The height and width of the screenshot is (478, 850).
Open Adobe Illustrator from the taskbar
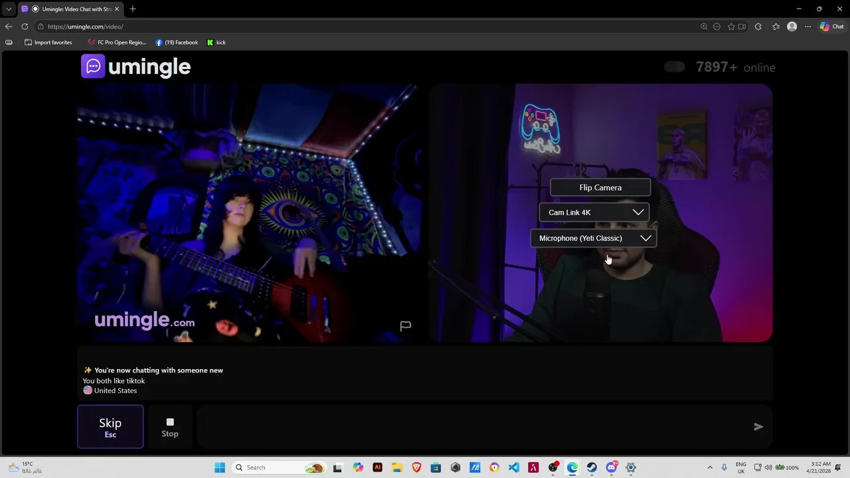click(x=377, y=467)
